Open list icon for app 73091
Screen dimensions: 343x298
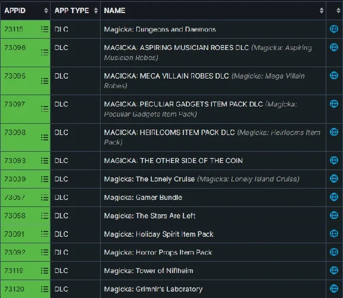pyautogui.click(x=45, y=234)
